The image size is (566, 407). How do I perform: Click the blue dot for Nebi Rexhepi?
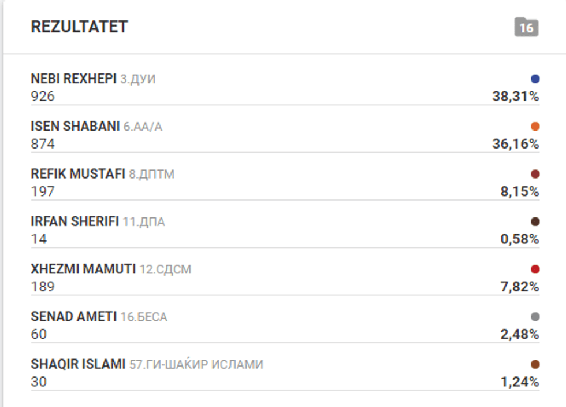pyautogui.click(x=535, y=79)
